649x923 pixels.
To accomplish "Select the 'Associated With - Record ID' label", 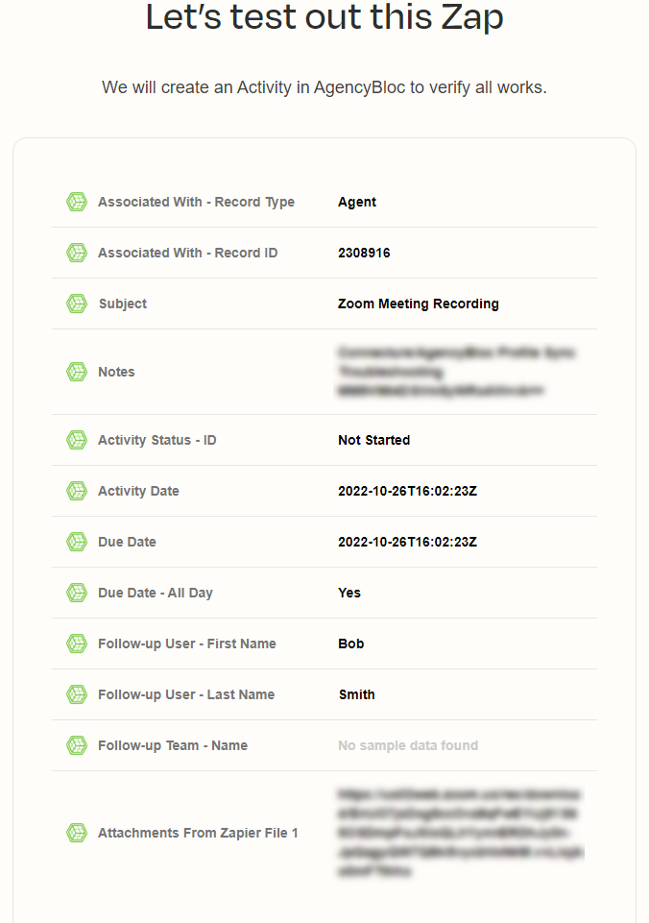I will [x=188, y=253].
